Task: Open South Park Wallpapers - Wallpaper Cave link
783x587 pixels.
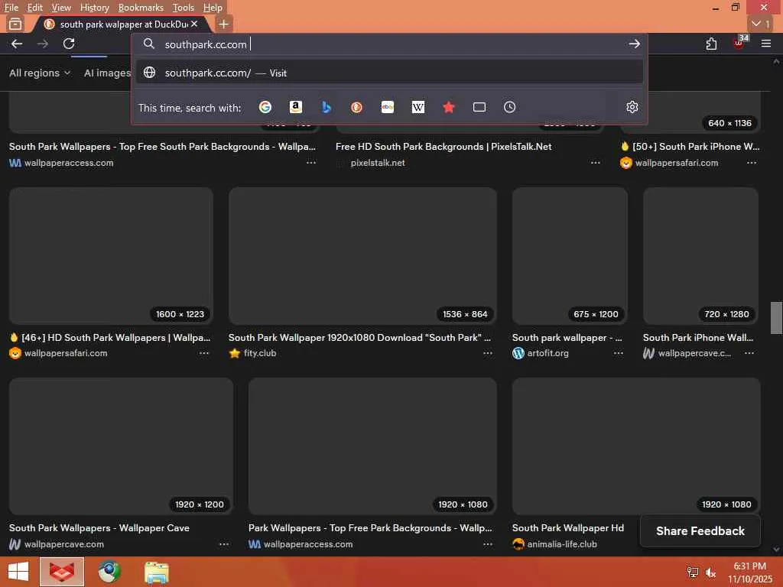Action: tap(99, 528)
